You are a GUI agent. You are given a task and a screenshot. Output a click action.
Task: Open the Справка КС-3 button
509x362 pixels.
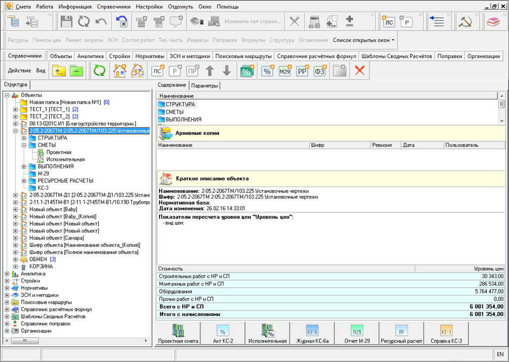click(446, 333)
